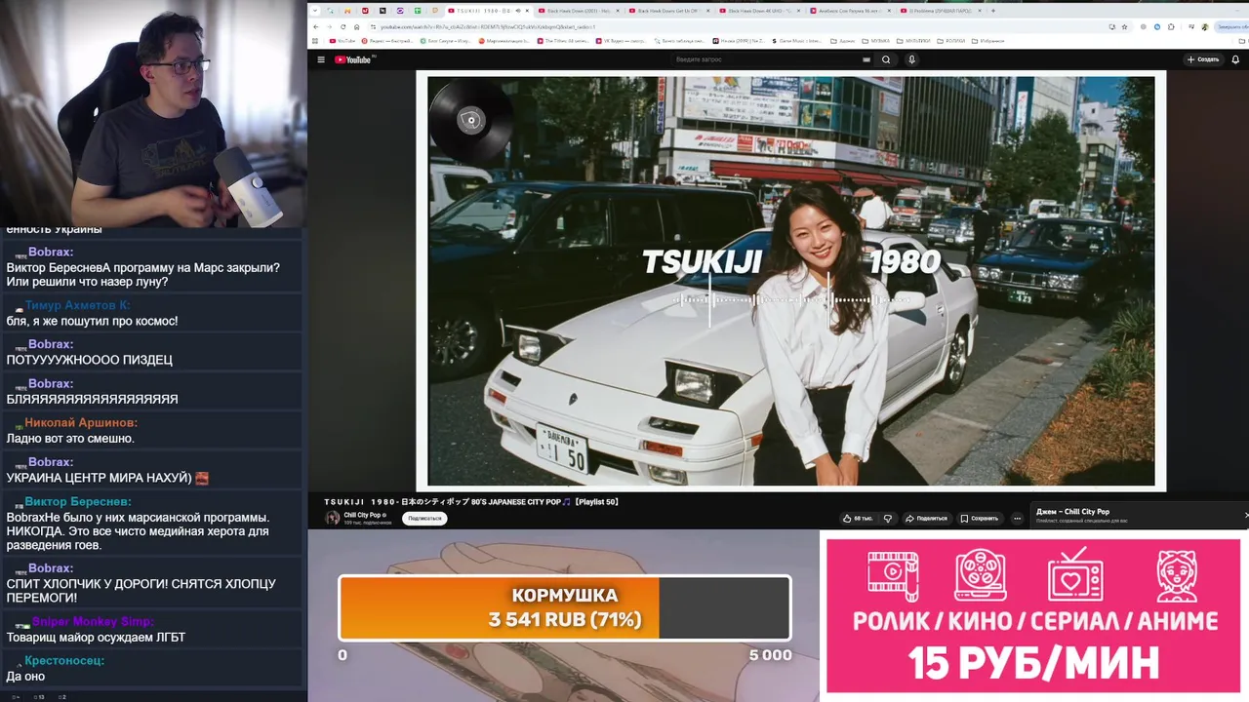Click the Создать create button
Viewport: 1249px width, 702px height.
coord(1203,59)
